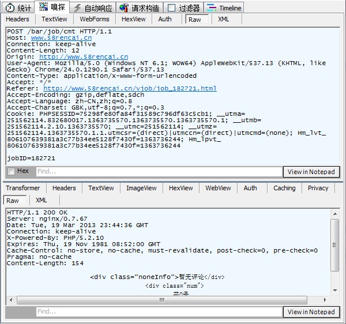Switch to the 自动响应 tab
The width and height of the screenshot is (346, 324).
(x=93, y=8)
